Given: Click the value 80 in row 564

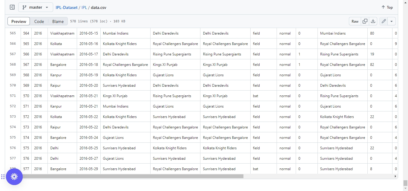Looking at the screenshot, I should (380, 33).
